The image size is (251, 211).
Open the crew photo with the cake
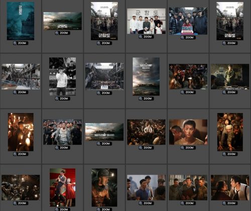[x=188, y=21]
